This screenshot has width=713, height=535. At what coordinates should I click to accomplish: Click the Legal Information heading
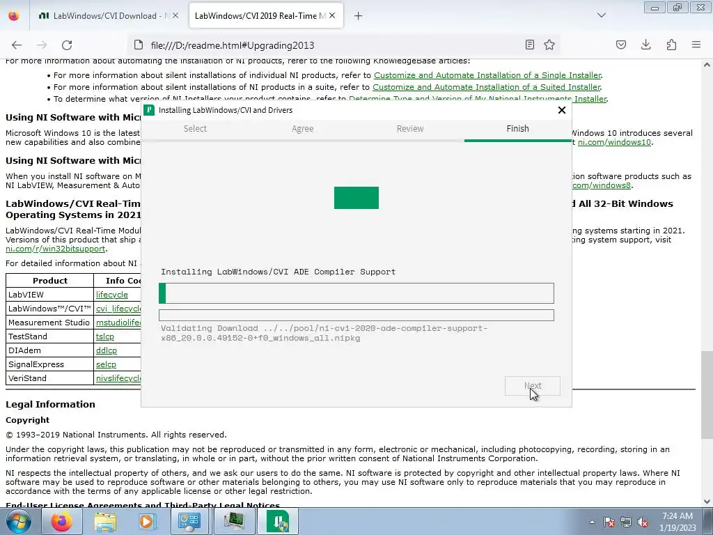(50, 405)
